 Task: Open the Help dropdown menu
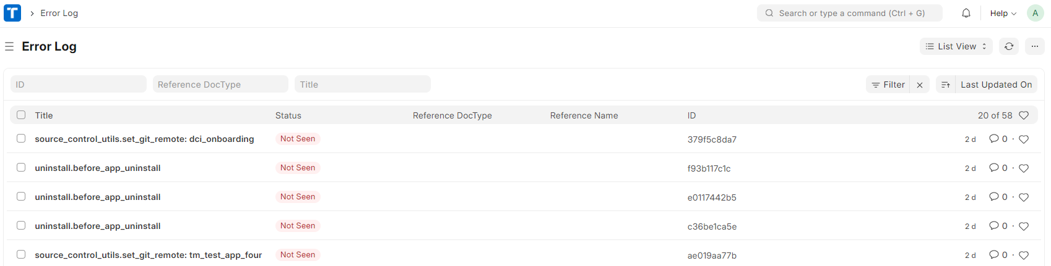click(x=1003, y=13)
